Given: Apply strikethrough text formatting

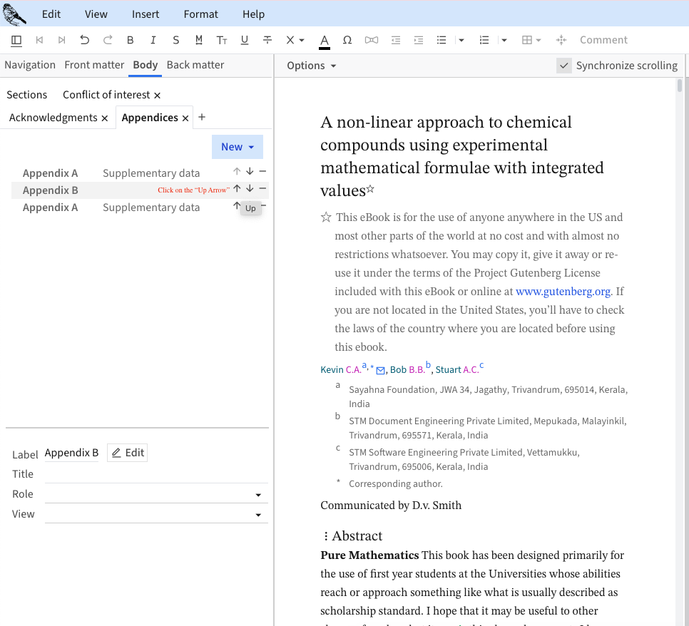Looking at the screenshot, I should [x=267, y=40].
